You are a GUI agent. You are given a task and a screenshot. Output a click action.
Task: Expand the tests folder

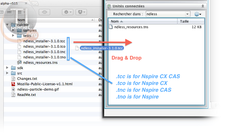[13, 36]
